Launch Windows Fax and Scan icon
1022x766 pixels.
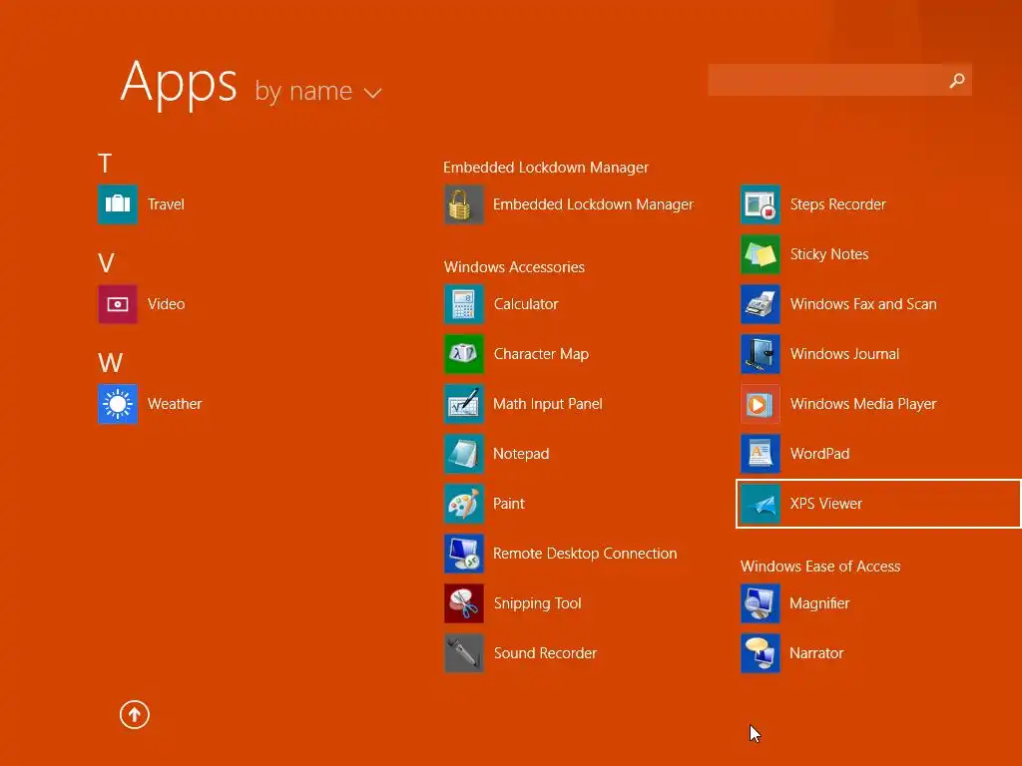pos(760,303)
